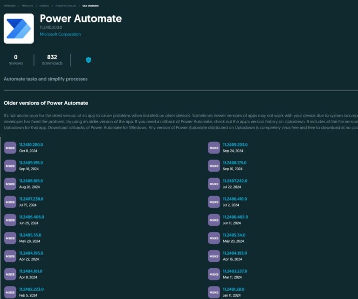Open version 11.2407.242.0 from Jul 22
Screen dimensions: 358x299
tap(235, 181)
